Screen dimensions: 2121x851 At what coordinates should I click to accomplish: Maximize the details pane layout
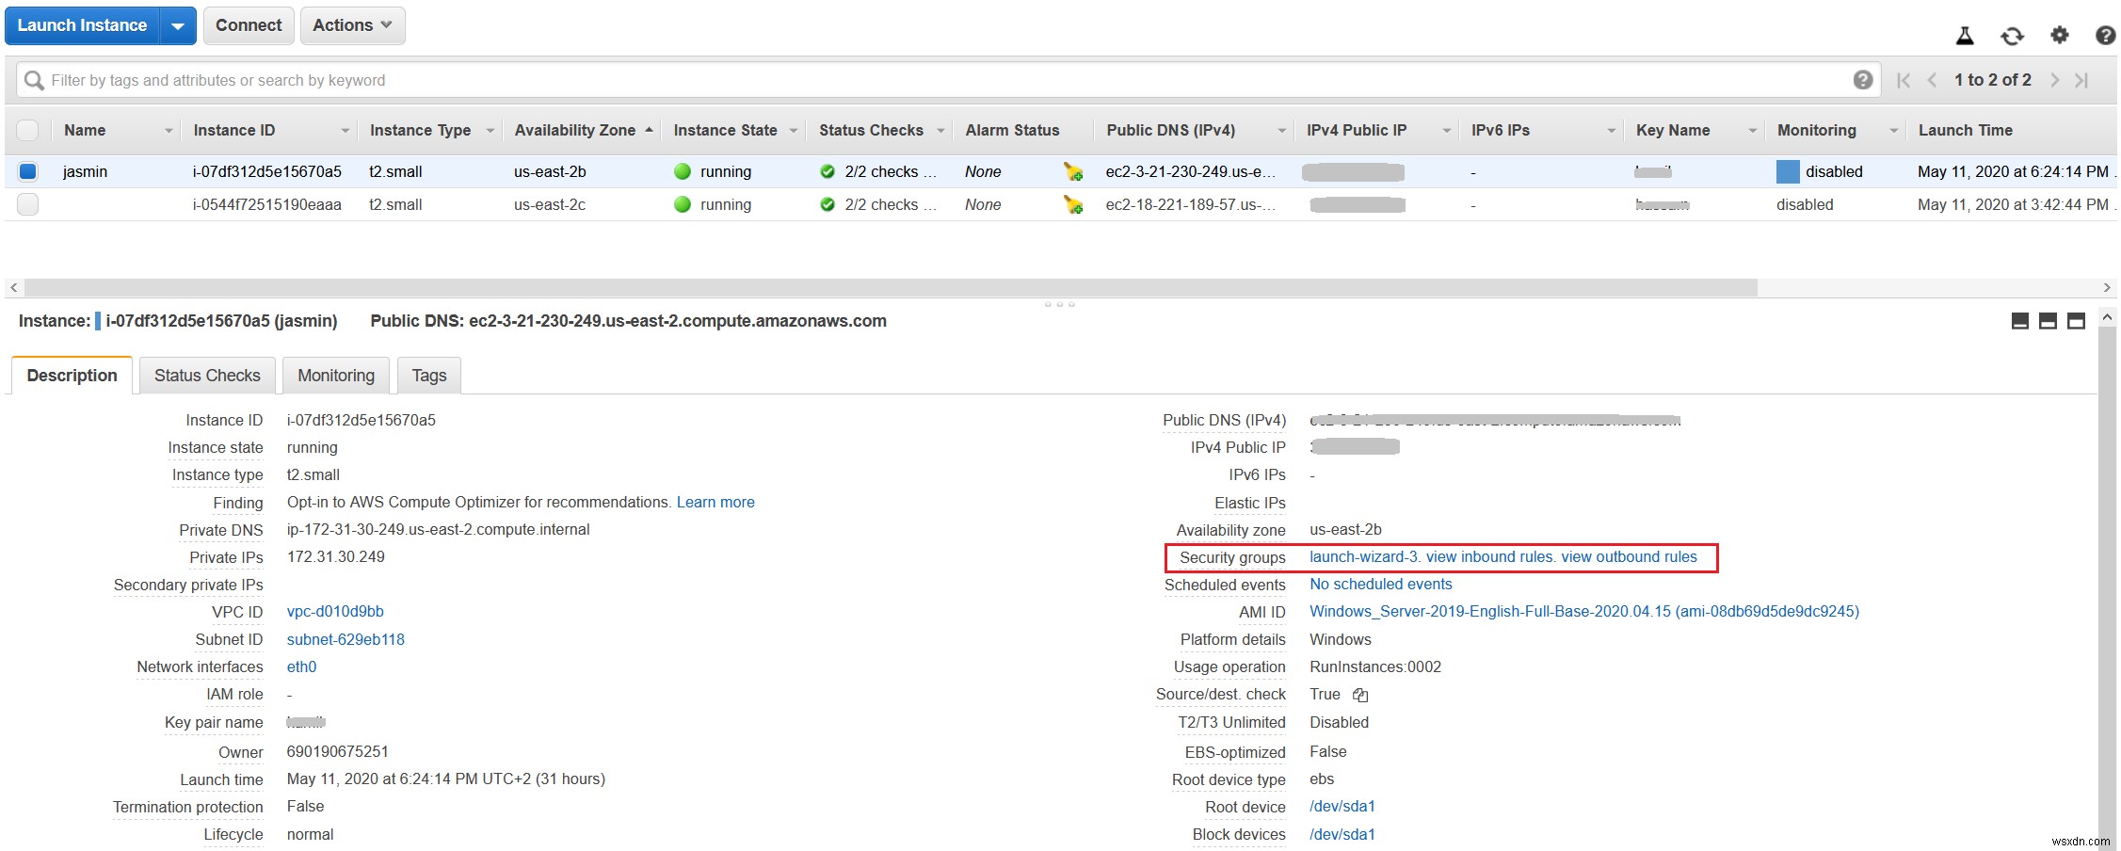click(2076, 321)
